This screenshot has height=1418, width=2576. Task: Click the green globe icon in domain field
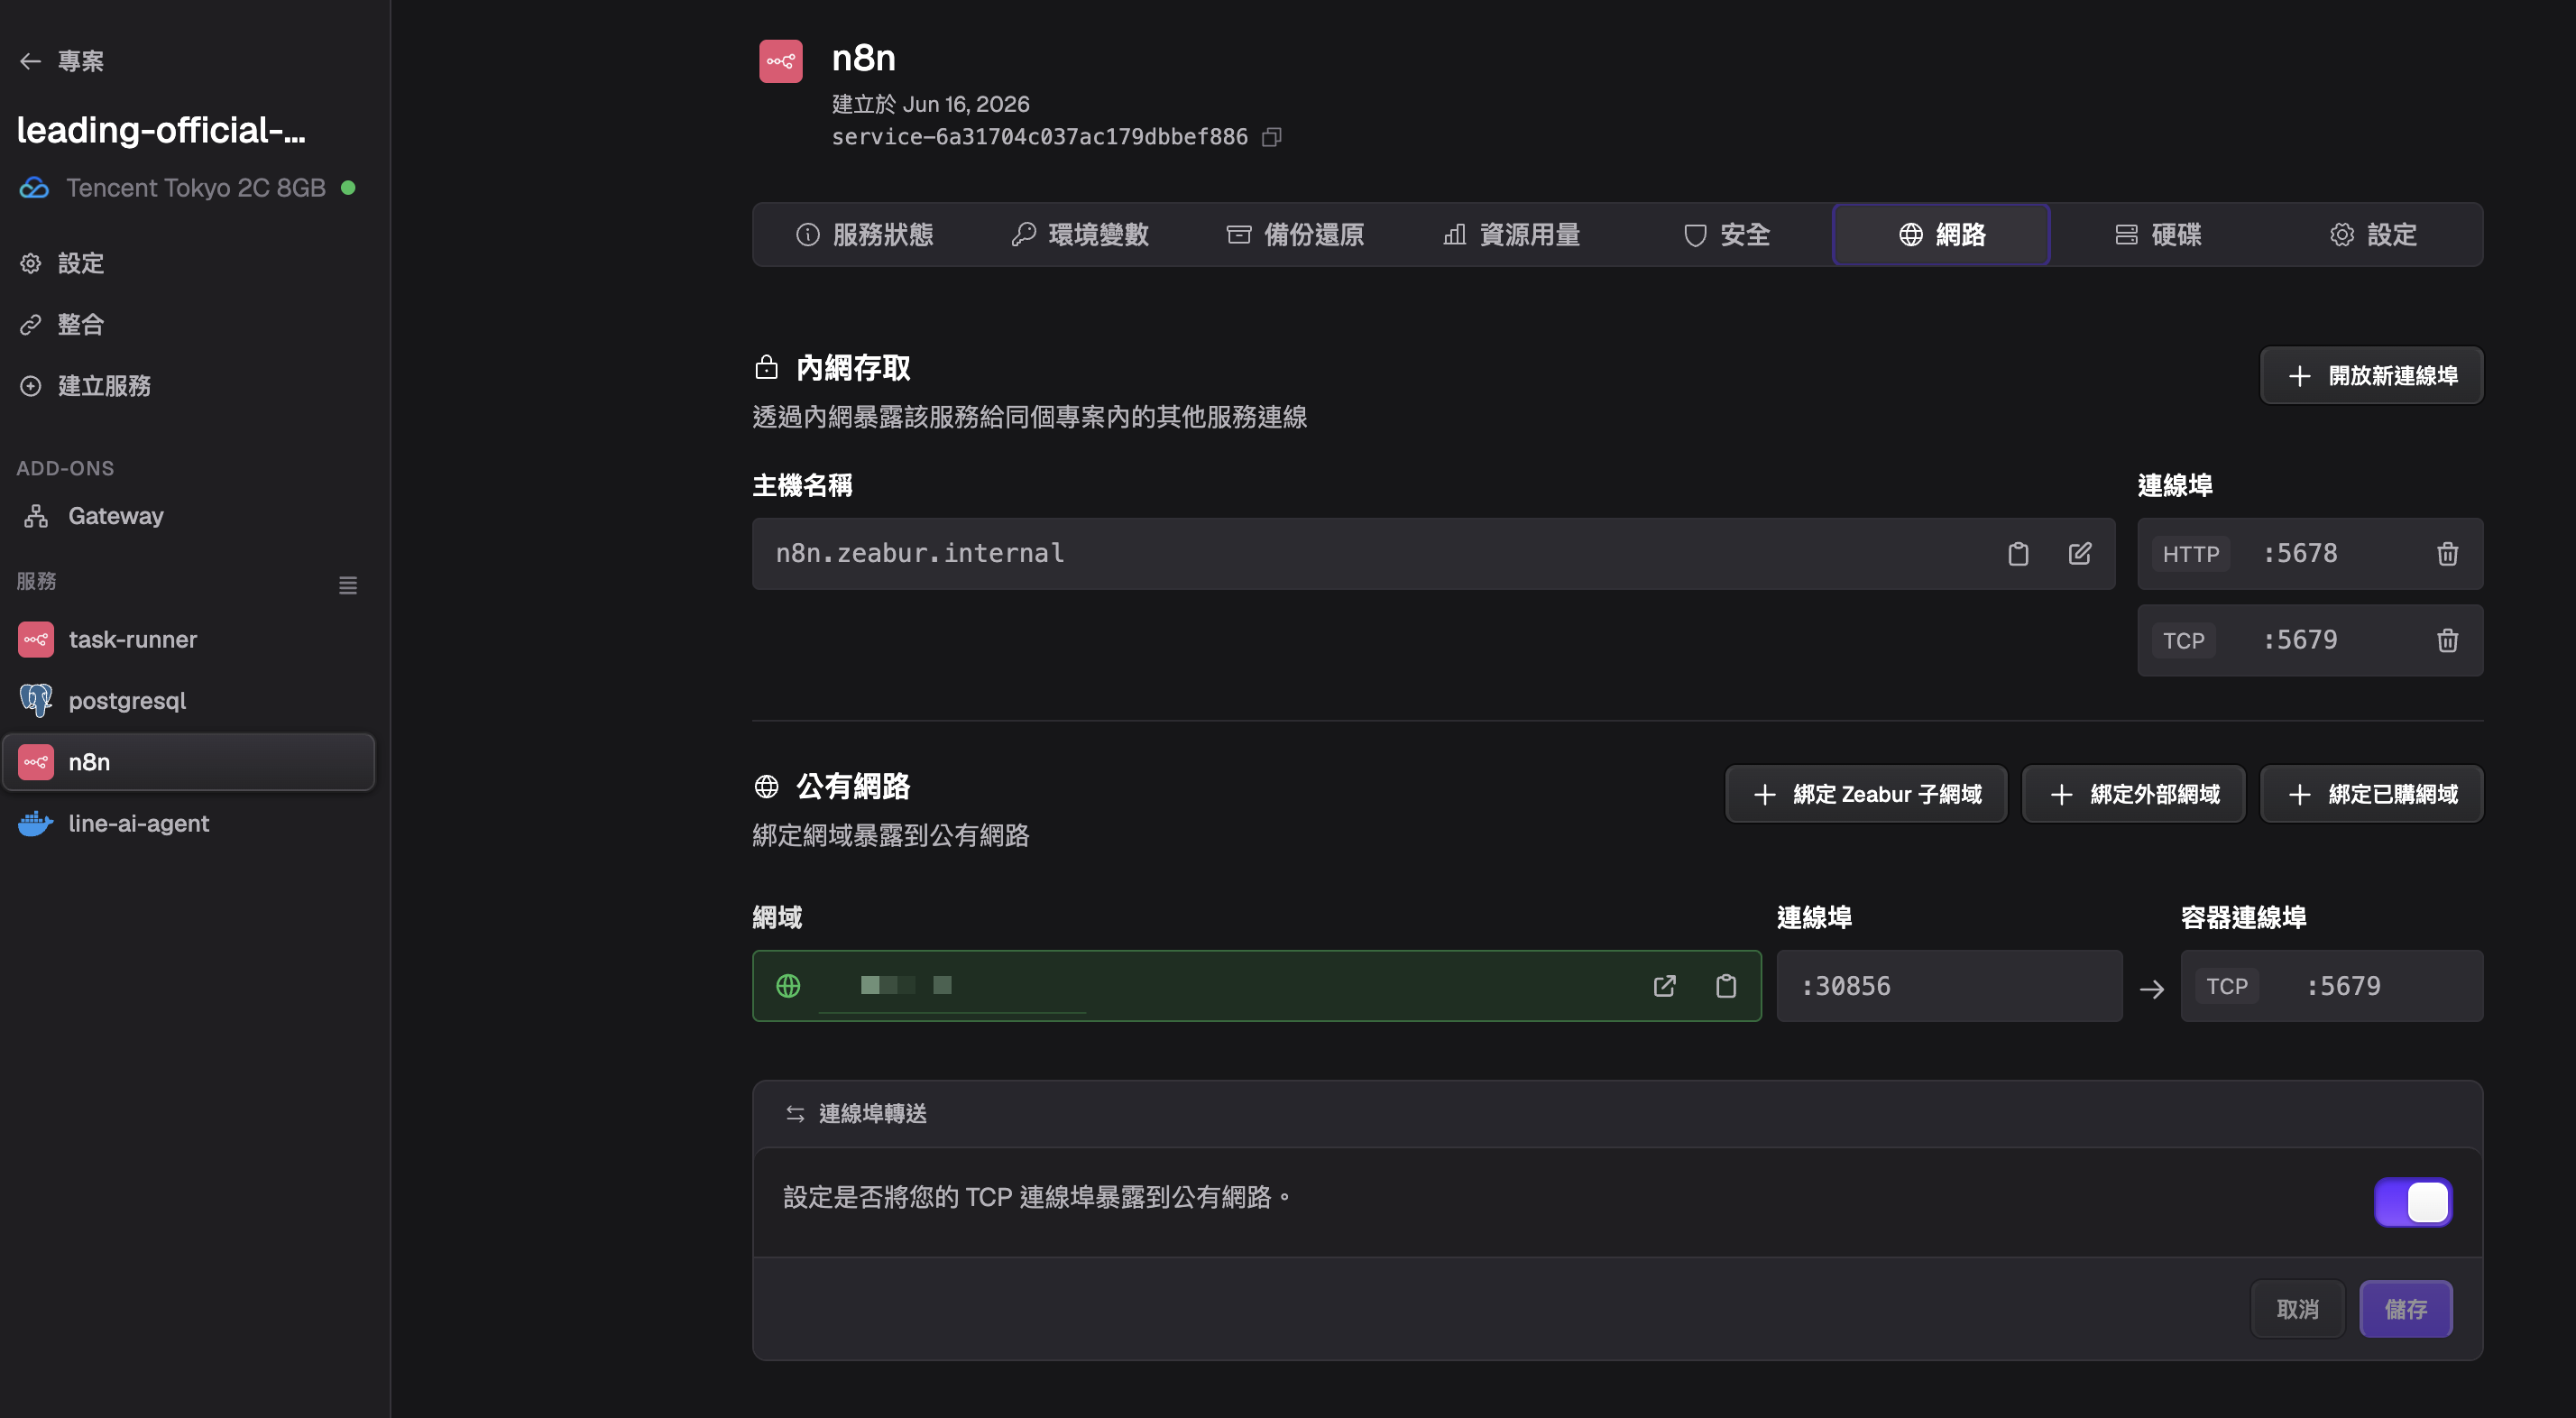(788, 986)
